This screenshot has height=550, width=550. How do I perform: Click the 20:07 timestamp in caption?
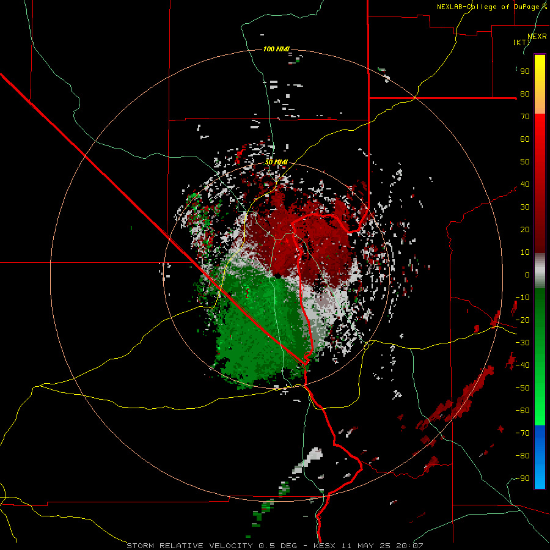pos(409,546)
